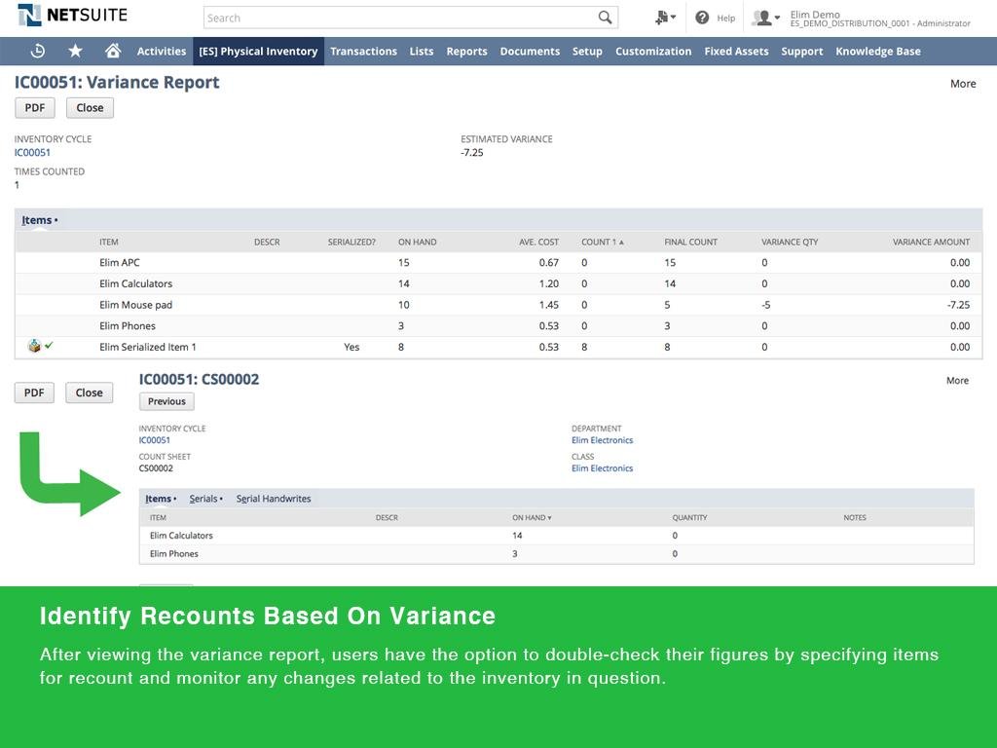
Task: Click the item box icon beside Elim Serialized Item 1
Action: (x=34, y=346)
